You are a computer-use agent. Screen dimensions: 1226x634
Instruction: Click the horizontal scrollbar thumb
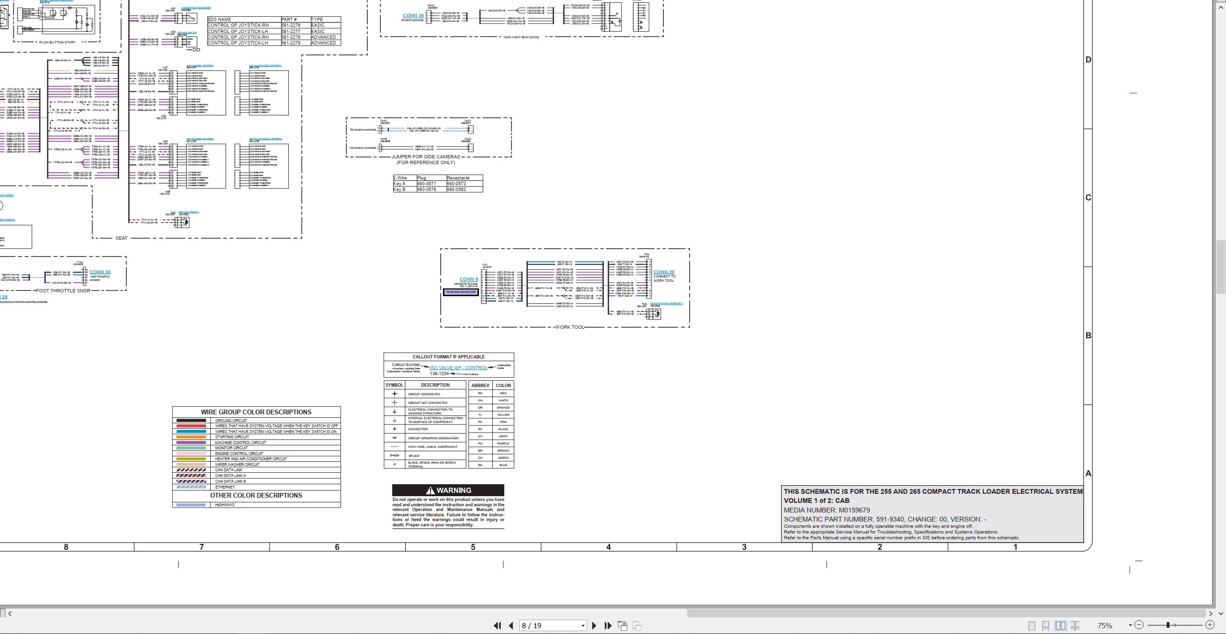tap(946, 613)
